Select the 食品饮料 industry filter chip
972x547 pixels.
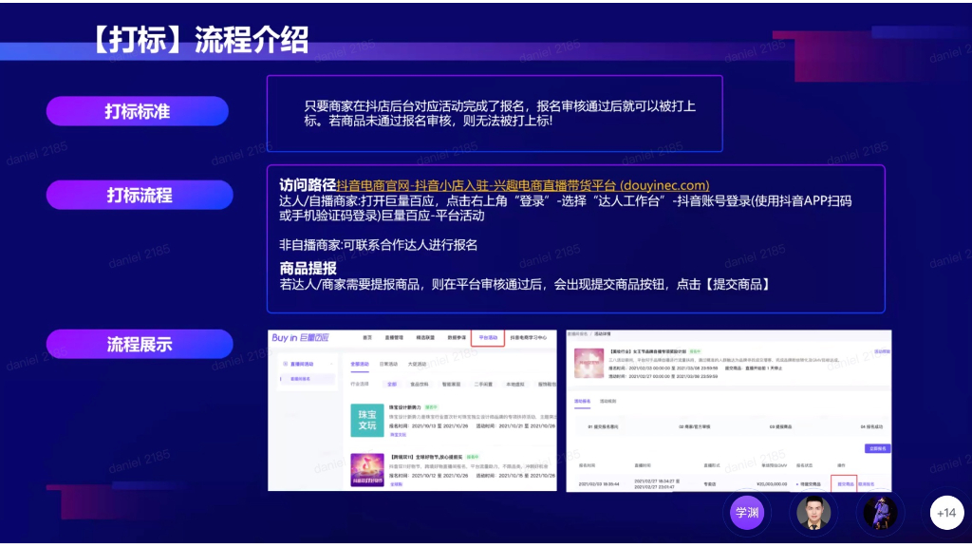click(x=419, y=385)
